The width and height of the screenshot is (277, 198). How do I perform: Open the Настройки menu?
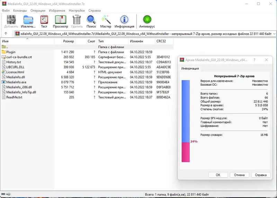pos(77,11)
